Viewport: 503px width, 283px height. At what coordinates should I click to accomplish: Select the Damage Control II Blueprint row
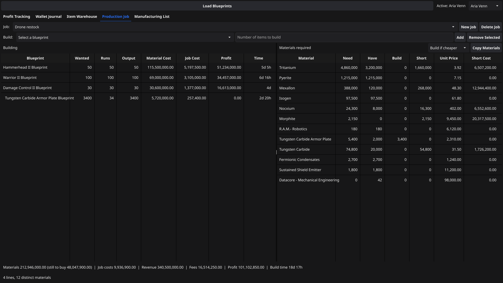tap(138, 88)
